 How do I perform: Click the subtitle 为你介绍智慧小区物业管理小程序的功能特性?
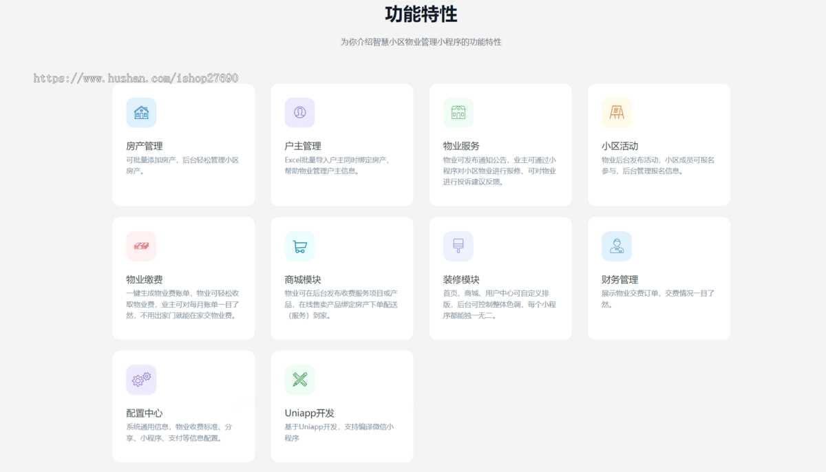[x=421, y=42]
